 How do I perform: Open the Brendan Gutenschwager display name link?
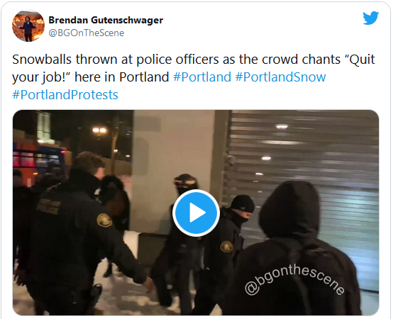click(106, 20)
